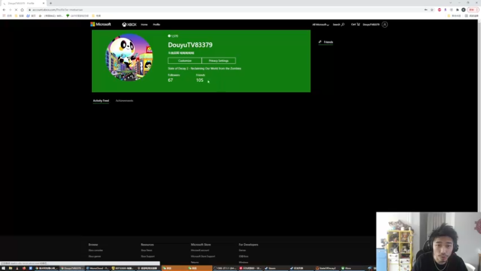Switch to the Activity Feed tab
The height and width of the screenshot is (271, 481).
[101, 101]
